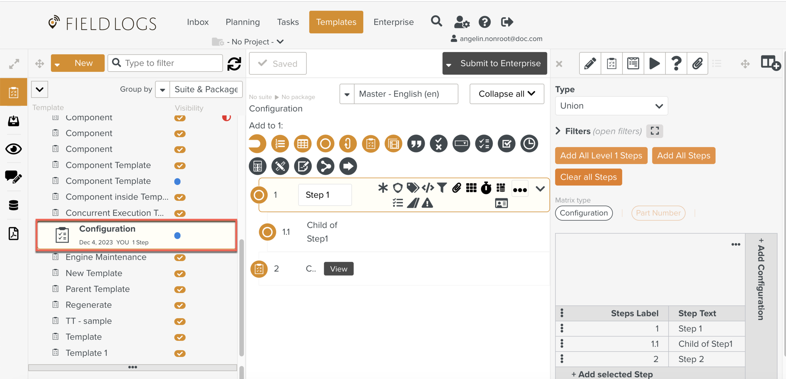Click the Step 1 text field
786x379 pixels.
pyautogui.click(x=325, y=195)
